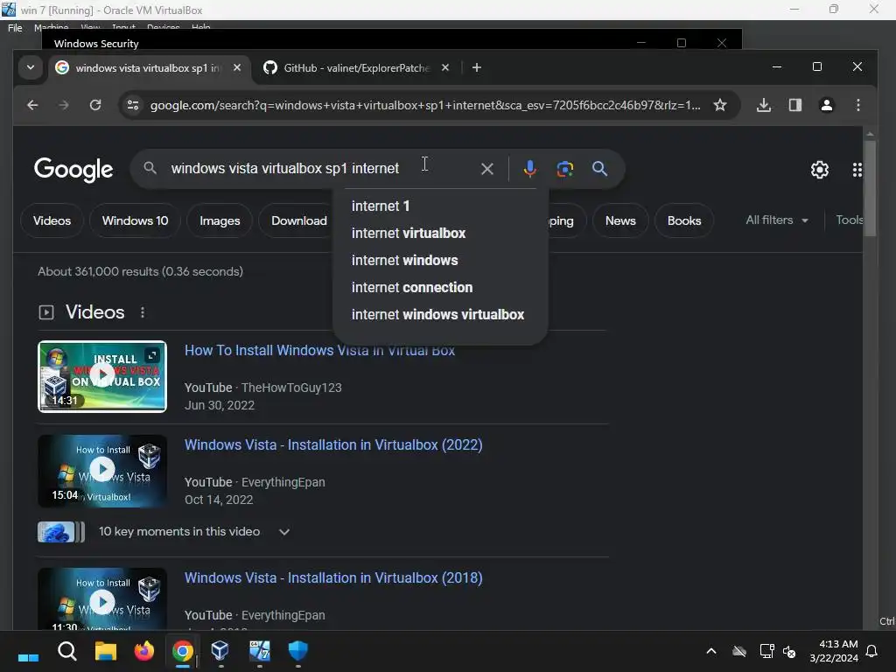
Task: Click the Google logo
Action: pyautogui.click(x=73, y=169)
